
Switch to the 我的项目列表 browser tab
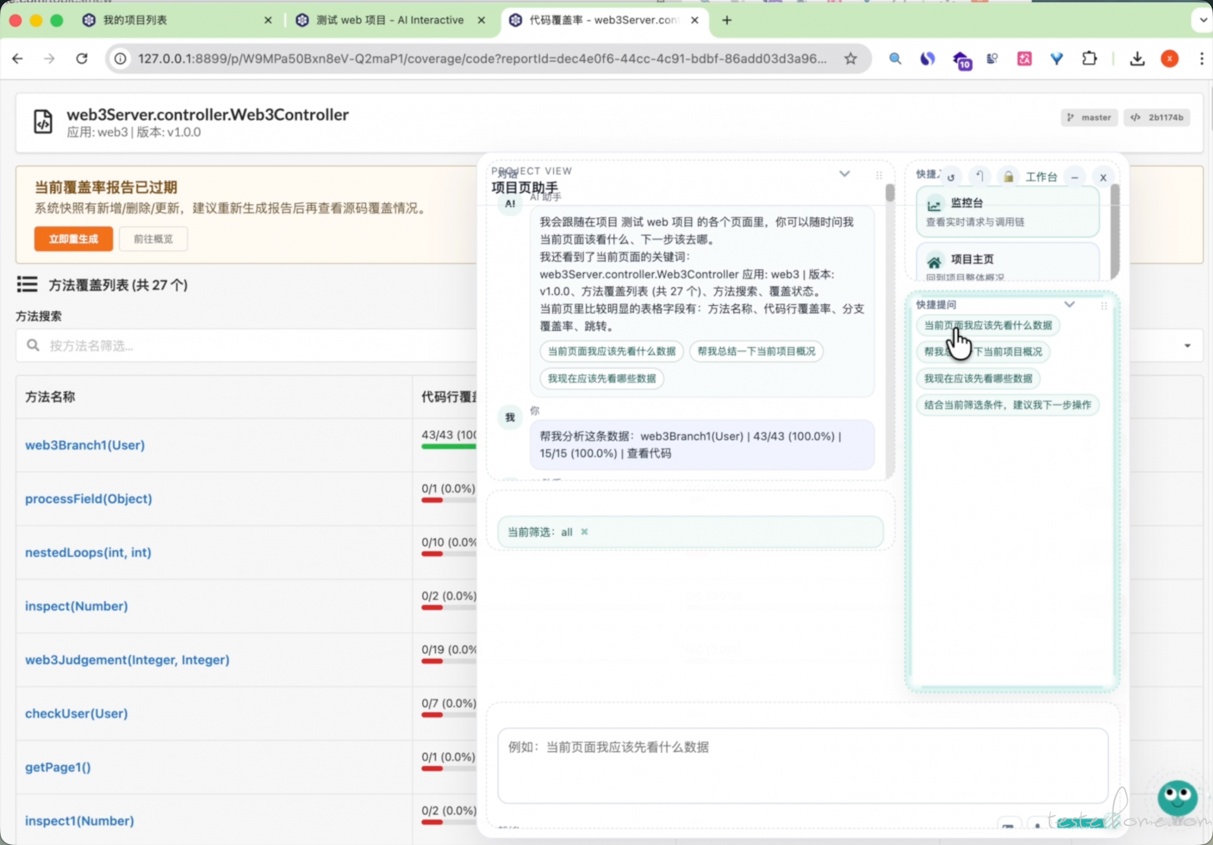pos(135,20)
